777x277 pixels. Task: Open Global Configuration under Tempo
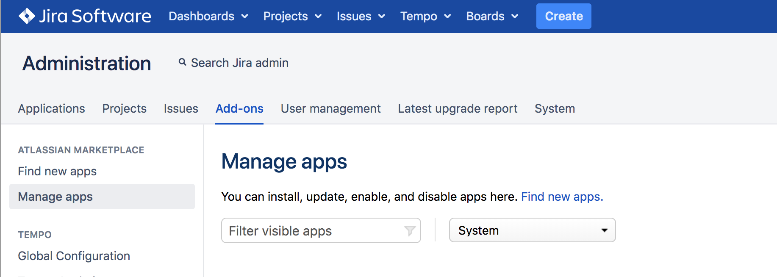(x=74, y=256)
